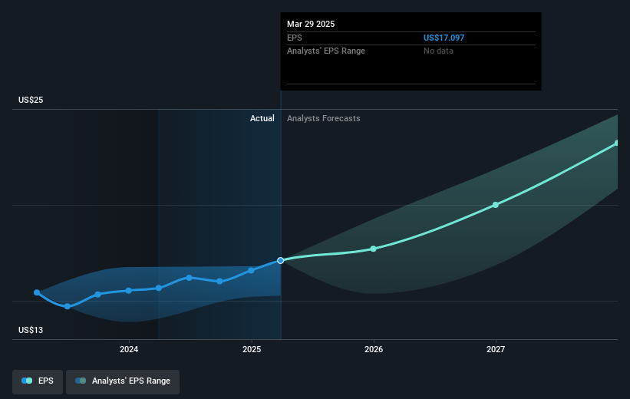
Task: Click Analysts' EPS Range label in tooltip
Action: point(326,51)
